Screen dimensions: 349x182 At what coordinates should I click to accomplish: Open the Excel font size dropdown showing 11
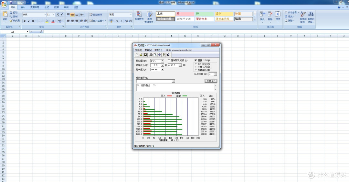54,15
